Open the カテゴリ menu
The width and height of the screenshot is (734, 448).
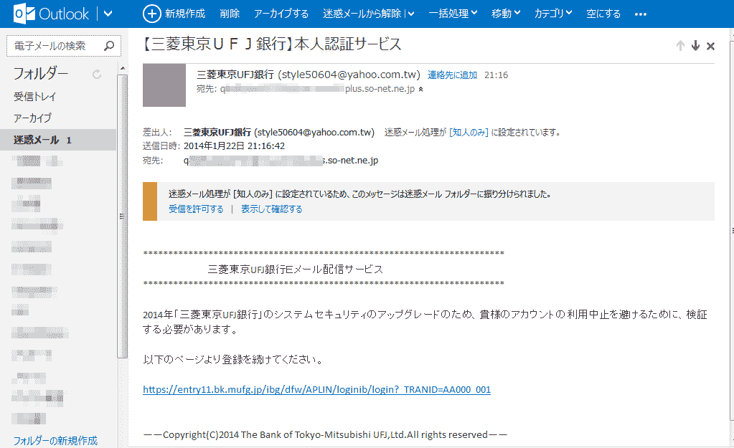553,14
